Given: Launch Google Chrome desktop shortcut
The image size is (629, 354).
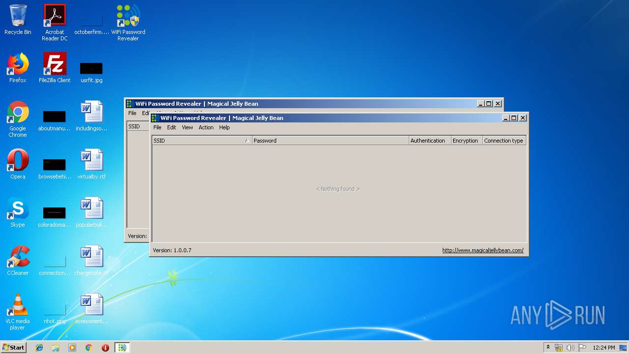Looking at the screenshot, I should coord(18,119).
